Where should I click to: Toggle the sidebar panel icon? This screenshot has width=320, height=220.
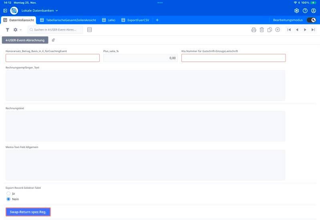click(5, 10)
